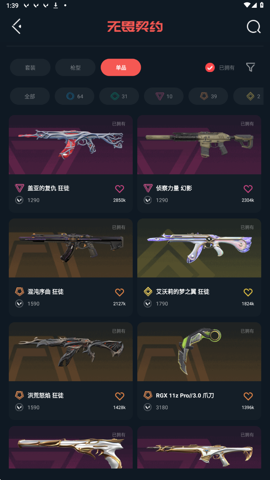
Task: Open RGX 11z Pro karambit knife image
Action: pos(199,352)
